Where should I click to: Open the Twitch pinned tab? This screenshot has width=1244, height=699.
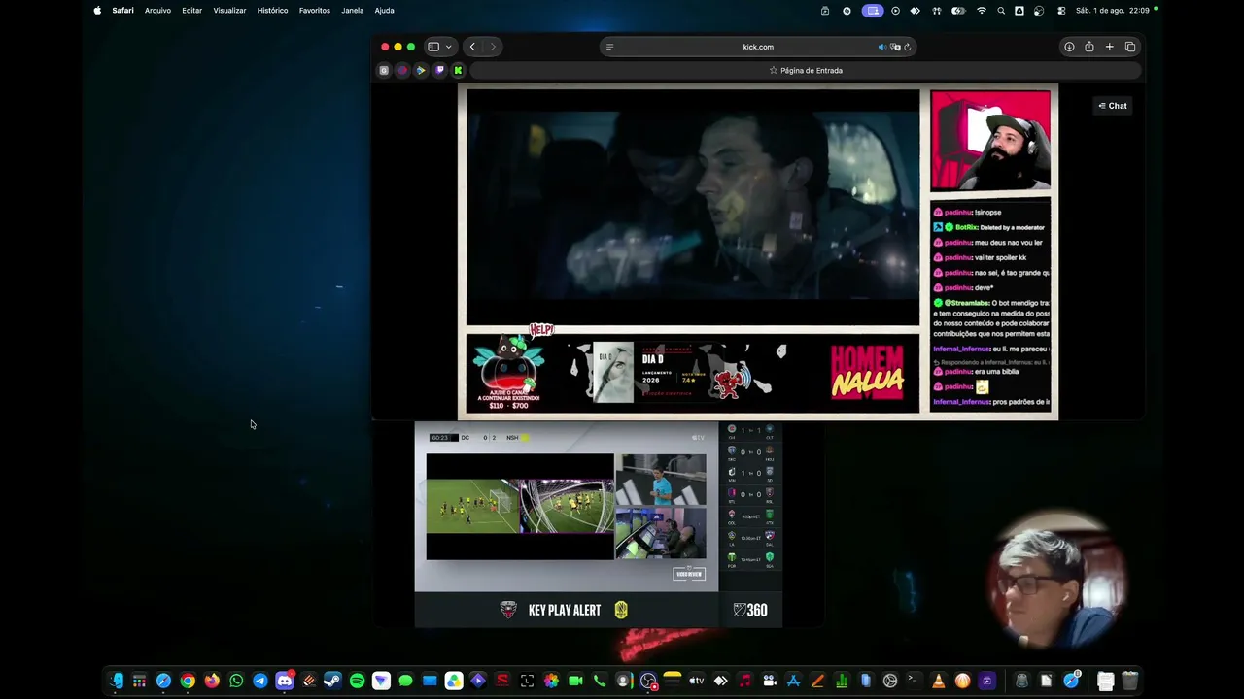tap(439, 70)
